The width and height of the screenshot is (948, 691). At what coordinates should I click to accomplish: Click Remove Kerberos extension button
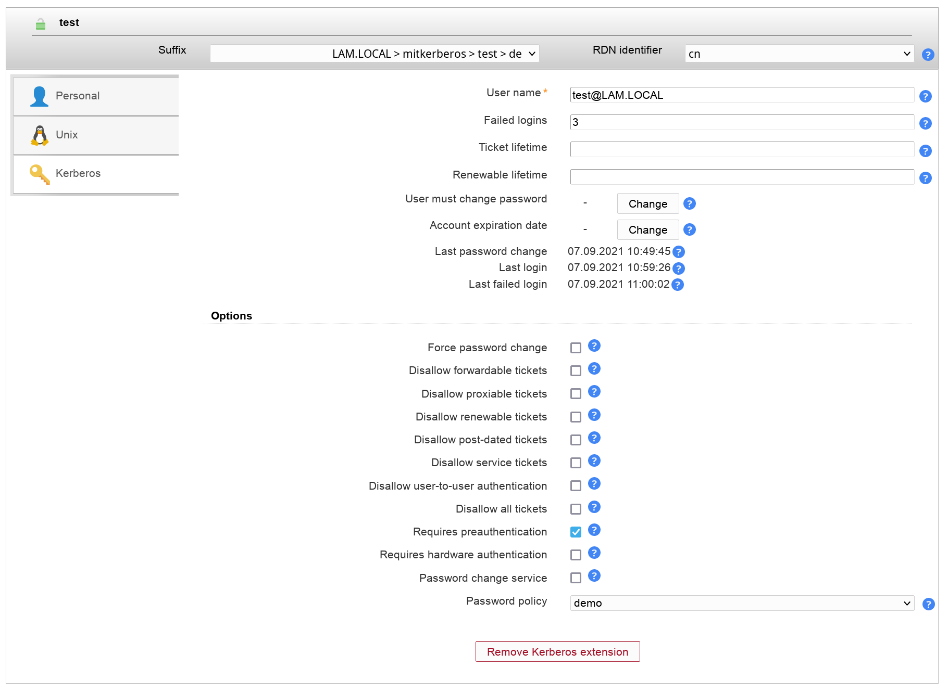557,651
